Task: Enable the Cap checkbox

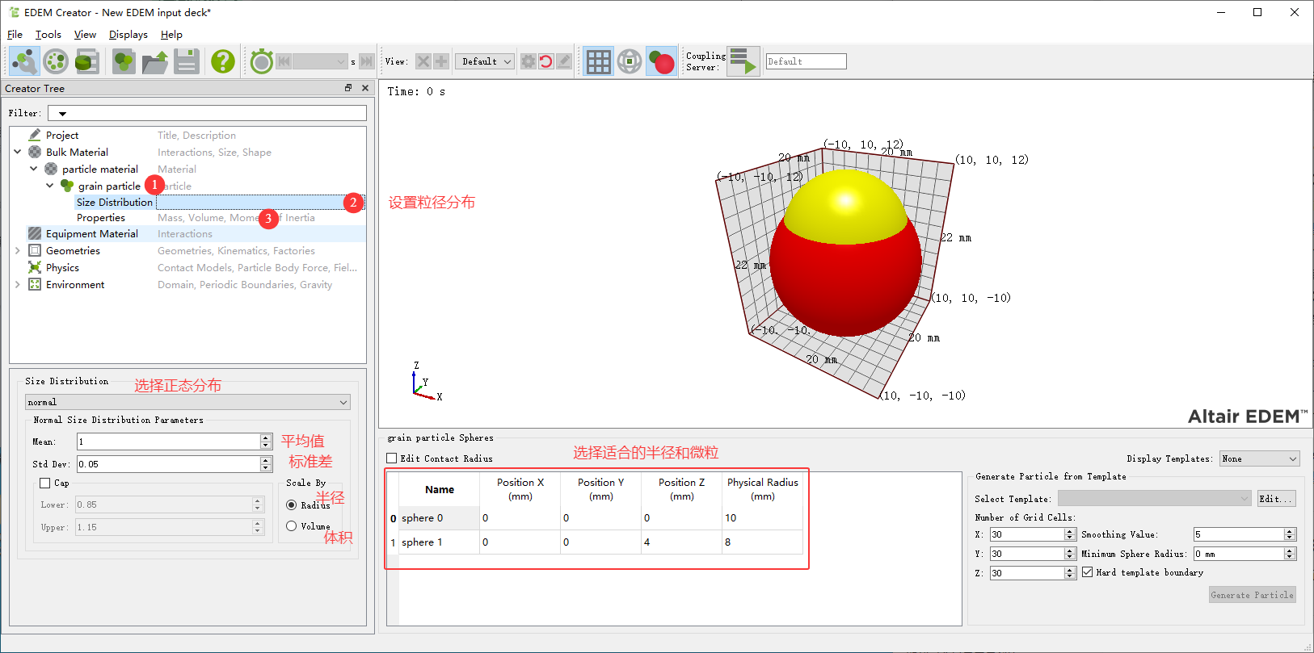Action: pos(45,483)
